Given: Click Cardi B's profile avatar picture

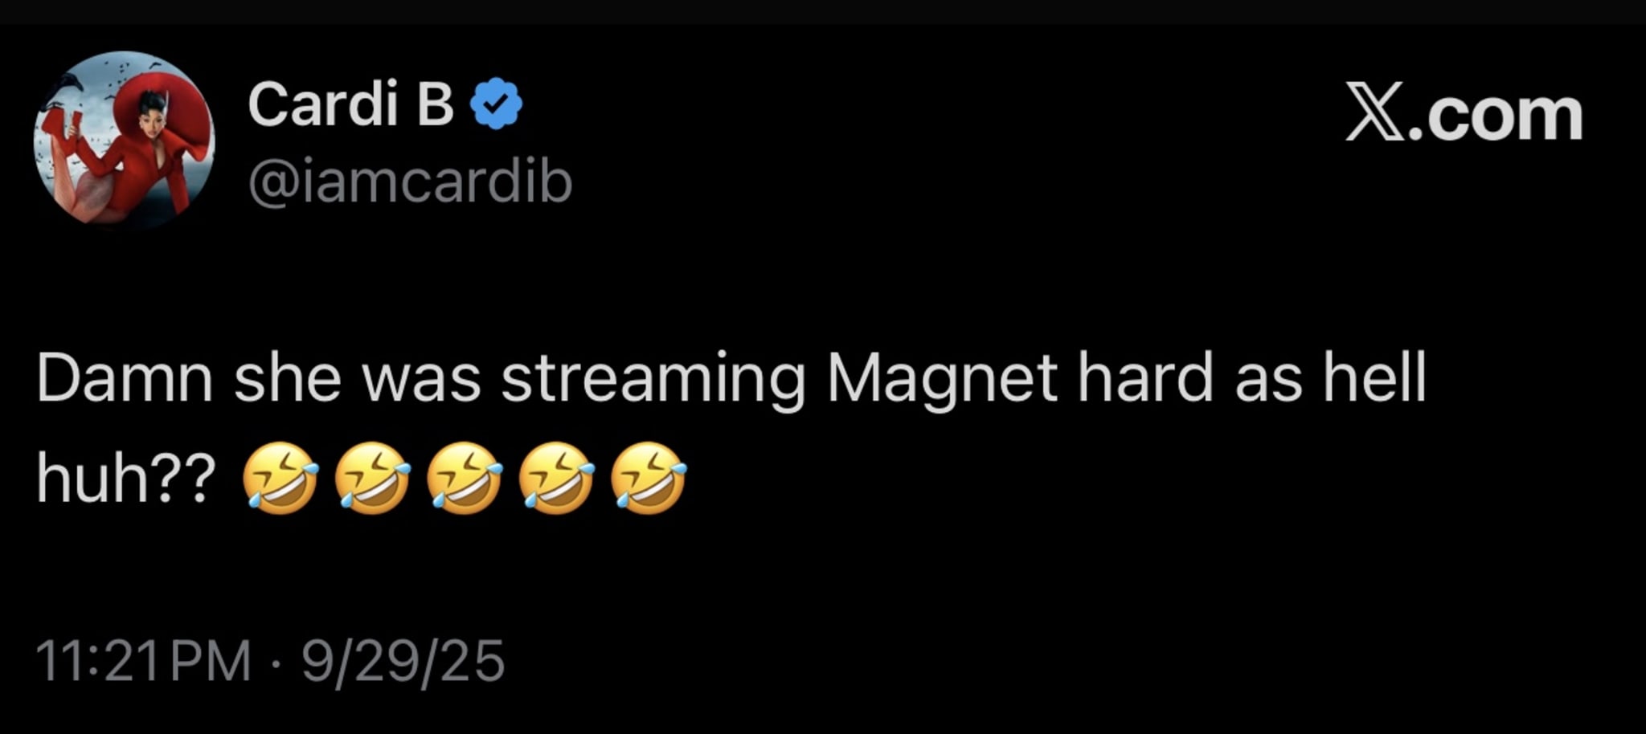Looking at the screenshot, I should [124, 141].
